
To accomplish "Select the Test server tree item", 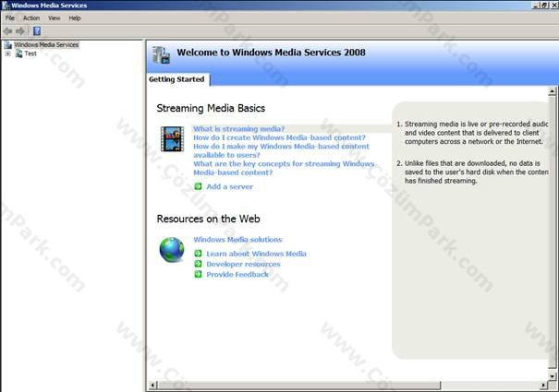I will pyautogui.click(x=30, y=53).
